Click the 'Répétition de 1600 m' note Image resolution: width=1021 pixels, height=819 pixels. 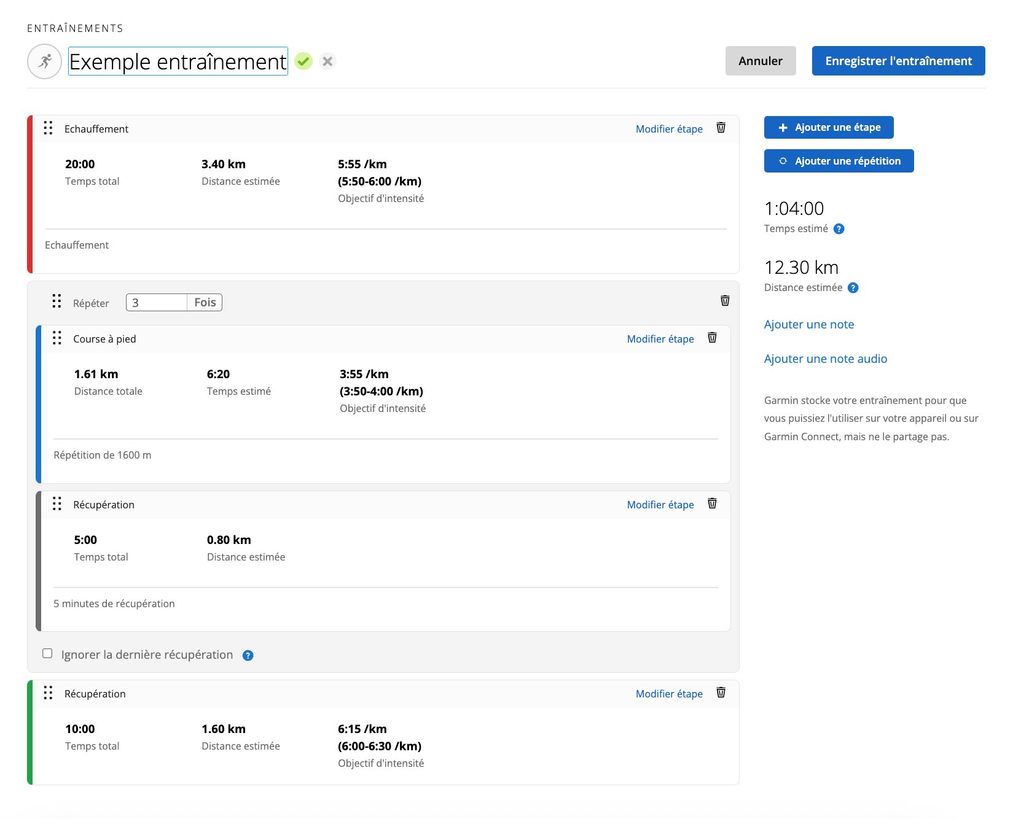[103, 455]
